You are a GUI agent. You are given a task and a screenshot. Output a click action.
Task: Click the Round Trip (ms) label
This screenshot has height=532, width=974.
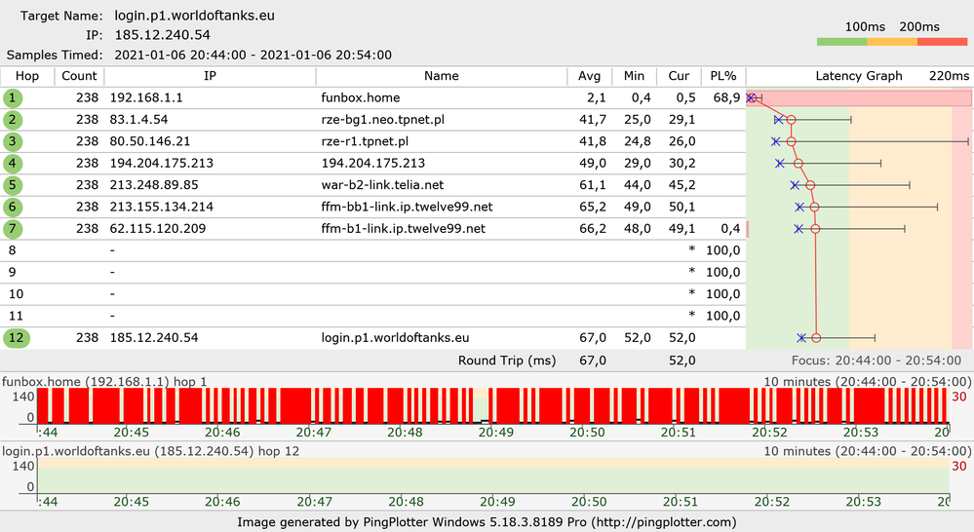coord(507,361)
